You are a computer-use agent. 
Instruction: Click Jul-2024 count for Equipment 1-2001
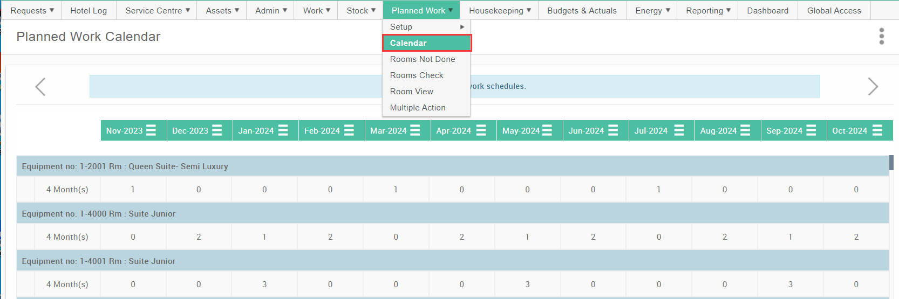pos(658,190)
